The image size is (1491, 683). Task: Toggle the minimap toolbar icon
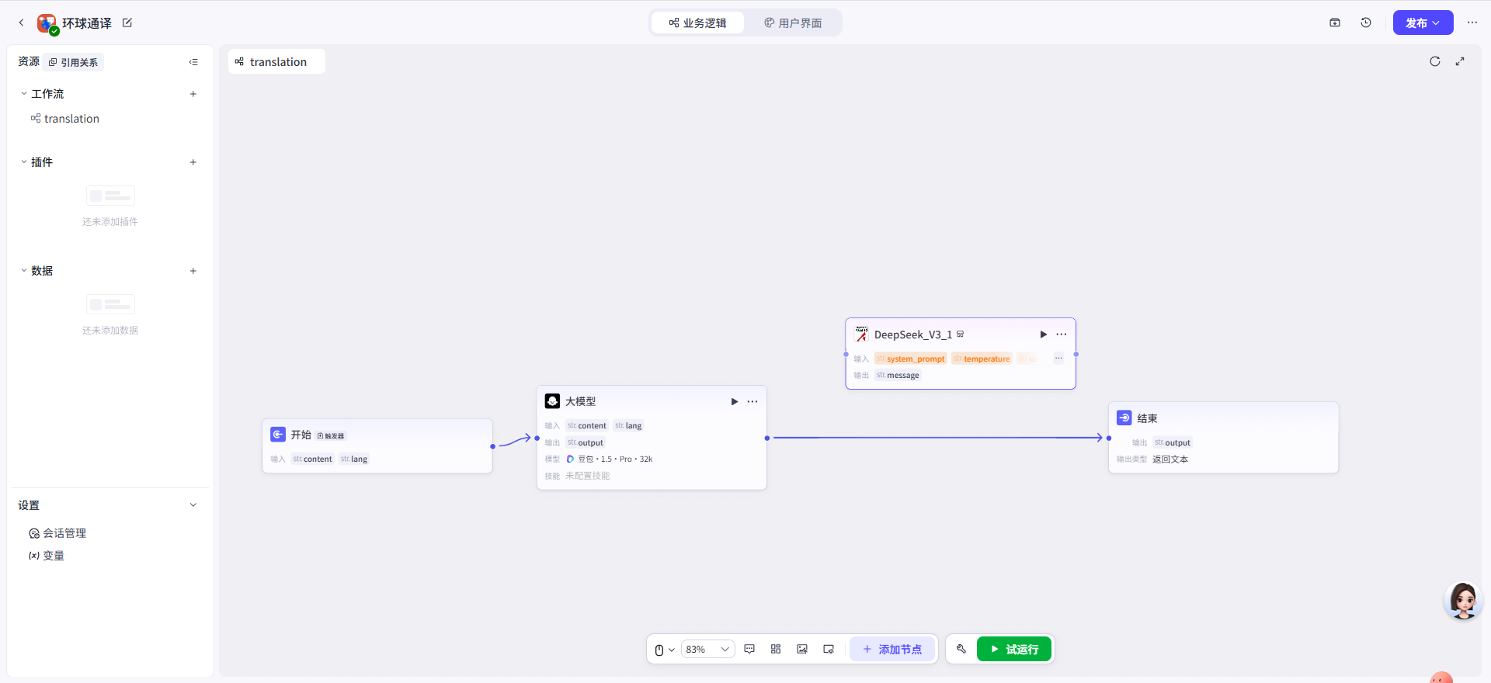point(829,649)
